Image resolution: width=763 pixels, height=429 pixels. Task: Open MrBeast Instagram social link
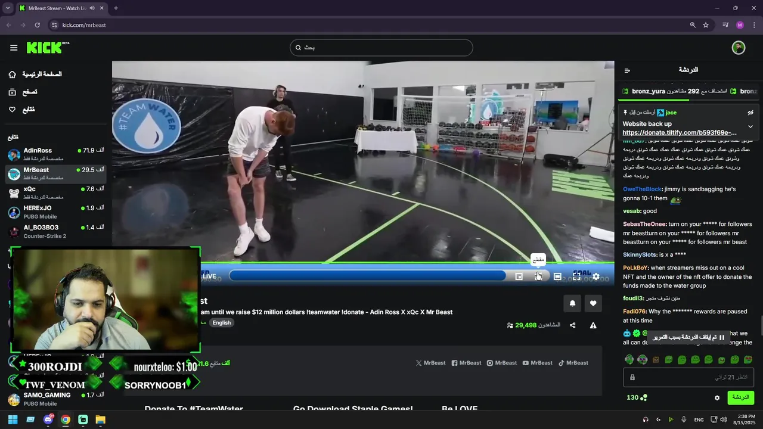click(502, 363)
